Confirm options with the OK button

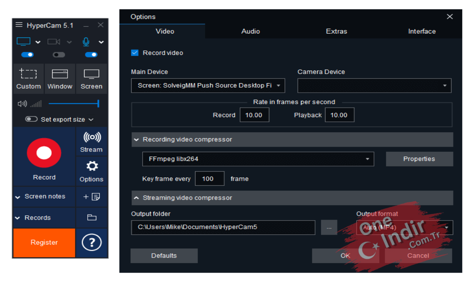[345, 256]
